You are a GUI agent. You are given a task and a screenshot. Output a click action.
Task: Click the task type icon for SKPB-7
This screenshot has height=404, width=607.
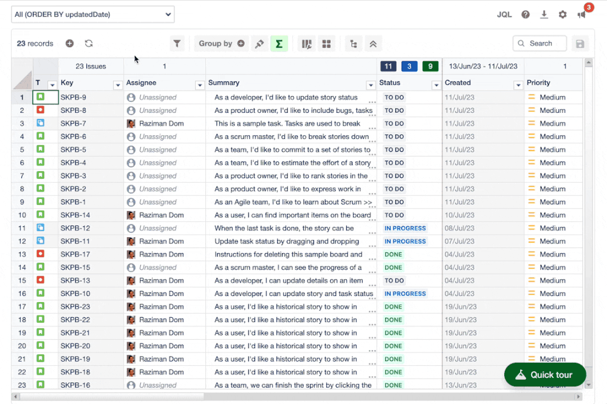[40, 123]
